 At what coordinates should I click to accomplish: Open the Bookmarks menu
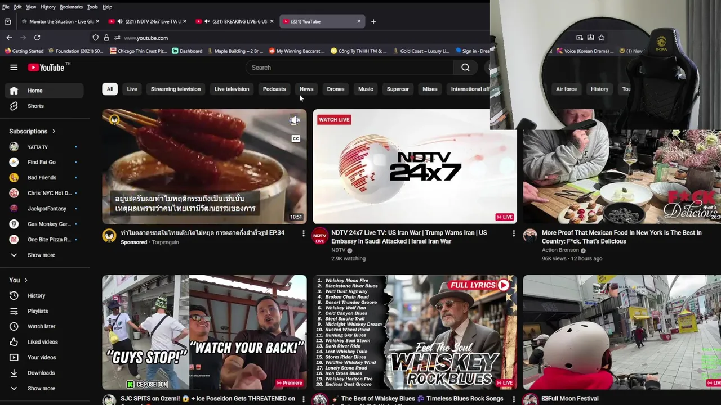71,7
